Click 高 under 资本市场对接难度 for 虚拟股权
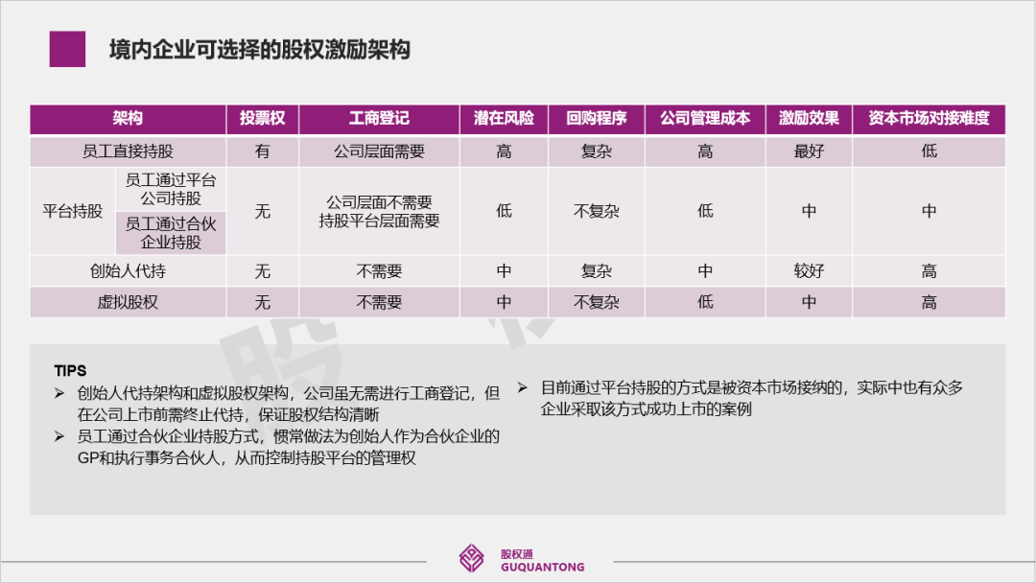1036x583 pixels. 929,302
